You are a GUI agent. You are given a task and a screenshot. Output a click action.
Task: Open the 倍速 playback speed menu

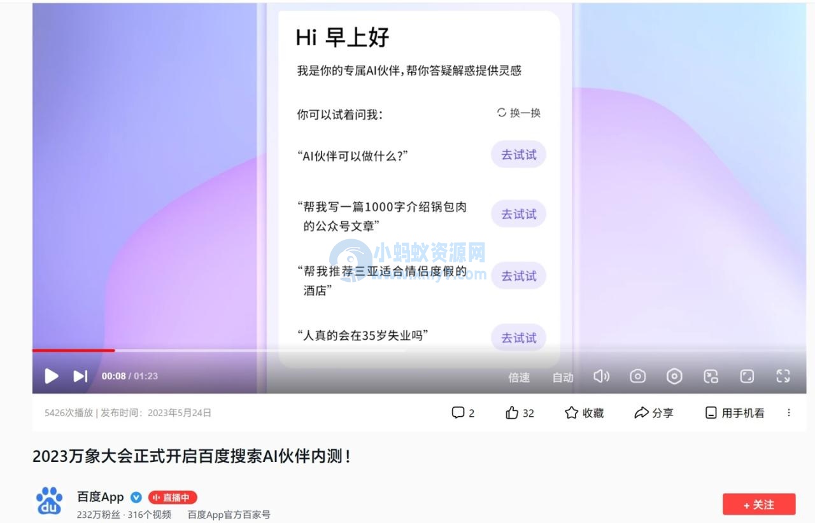[x=519, y=377]
